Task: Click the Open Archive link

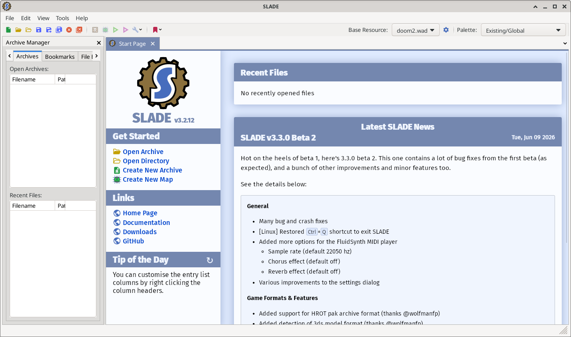Action: pyautogui.click(x=143, y=152)
